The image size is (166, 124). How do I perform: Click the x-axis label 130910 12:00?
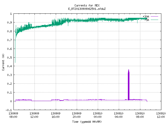point(161,115)
